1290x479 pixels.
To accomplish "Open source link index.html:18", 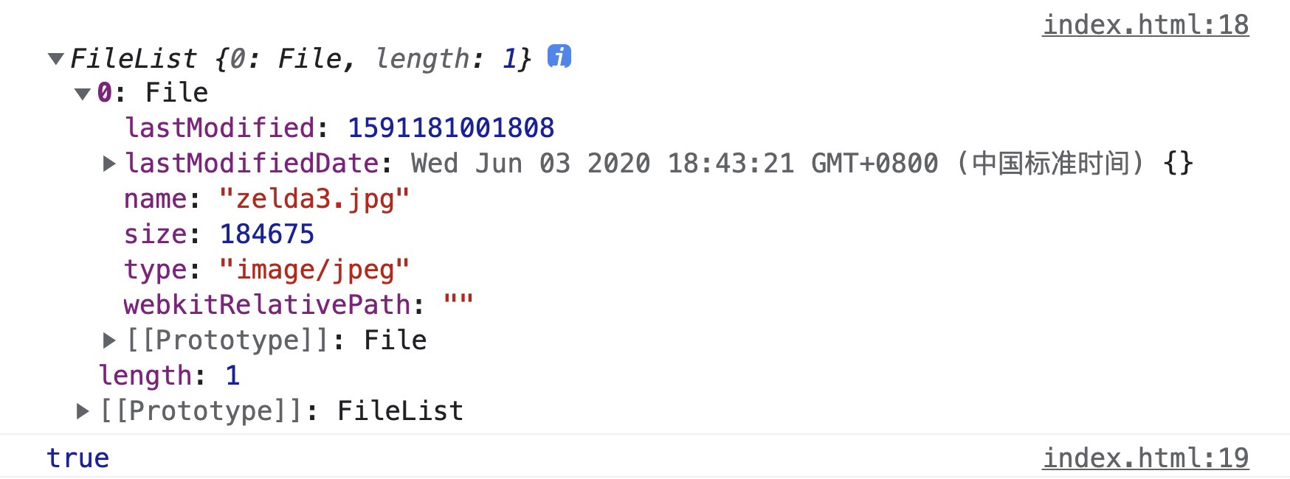I will 1145,24.
